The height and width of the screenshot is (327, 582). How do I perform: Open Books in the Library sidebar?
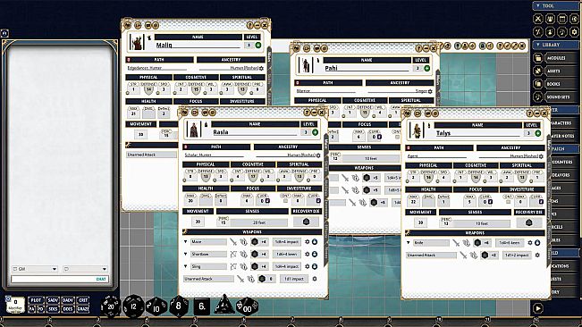click(555, 84)
